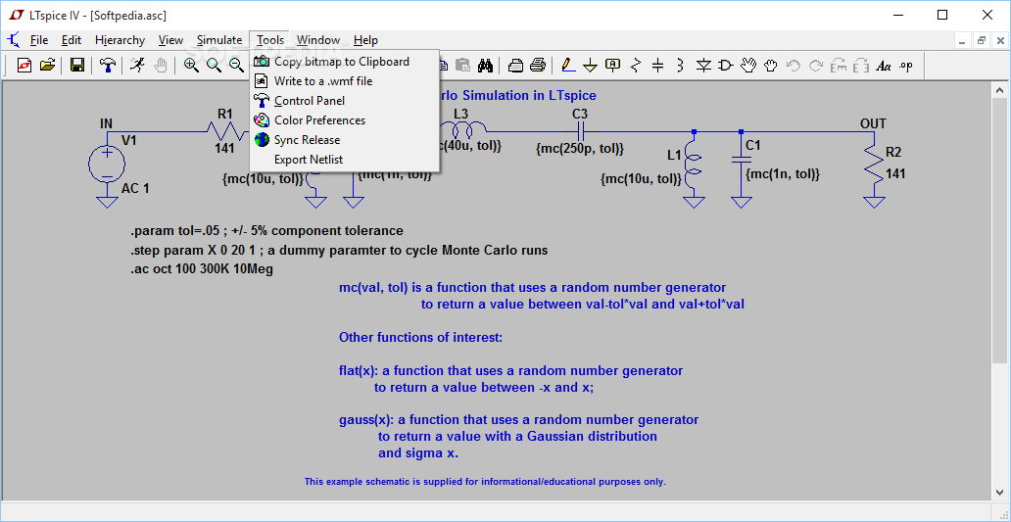Select the V1 voltage source symbol
This screenshot has height=522, width=1011.
107,163
